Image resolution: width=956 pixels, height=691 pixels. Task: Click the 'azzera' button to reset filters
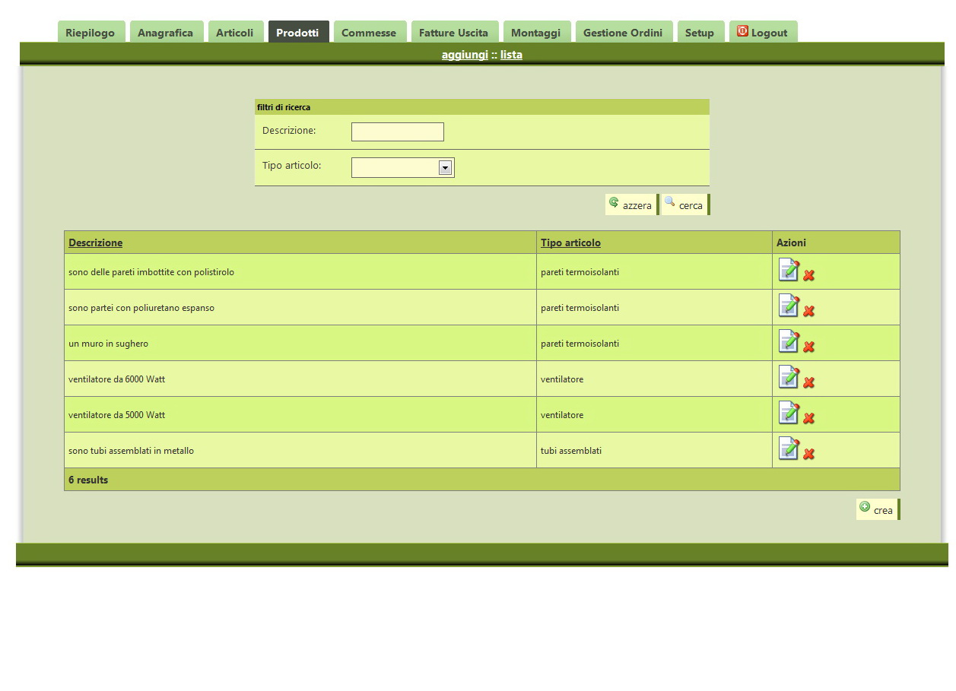630,204
